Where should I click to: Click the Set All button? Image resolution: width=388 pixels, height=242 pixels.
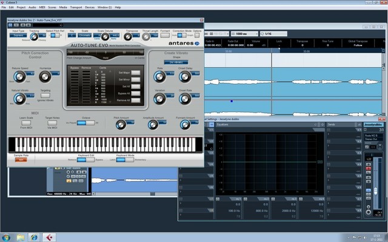(x=136, y=87)
